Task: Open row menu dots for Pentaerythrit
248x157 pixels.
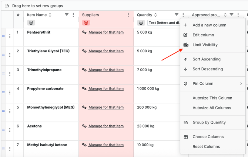Action: coord(10,36)
